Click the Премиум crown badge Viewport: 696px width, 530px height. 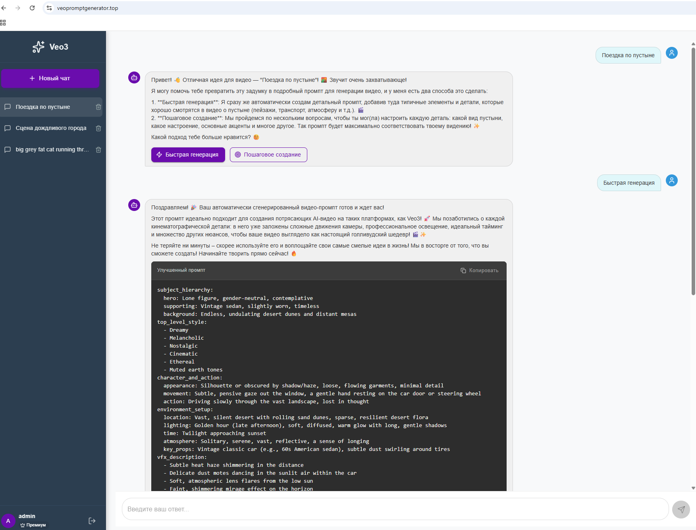click(x=33, y=525)
